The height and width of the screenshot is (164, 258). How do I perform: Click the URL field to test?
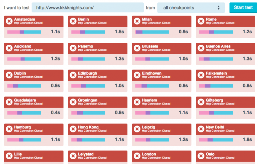click(x=88, y=7)
